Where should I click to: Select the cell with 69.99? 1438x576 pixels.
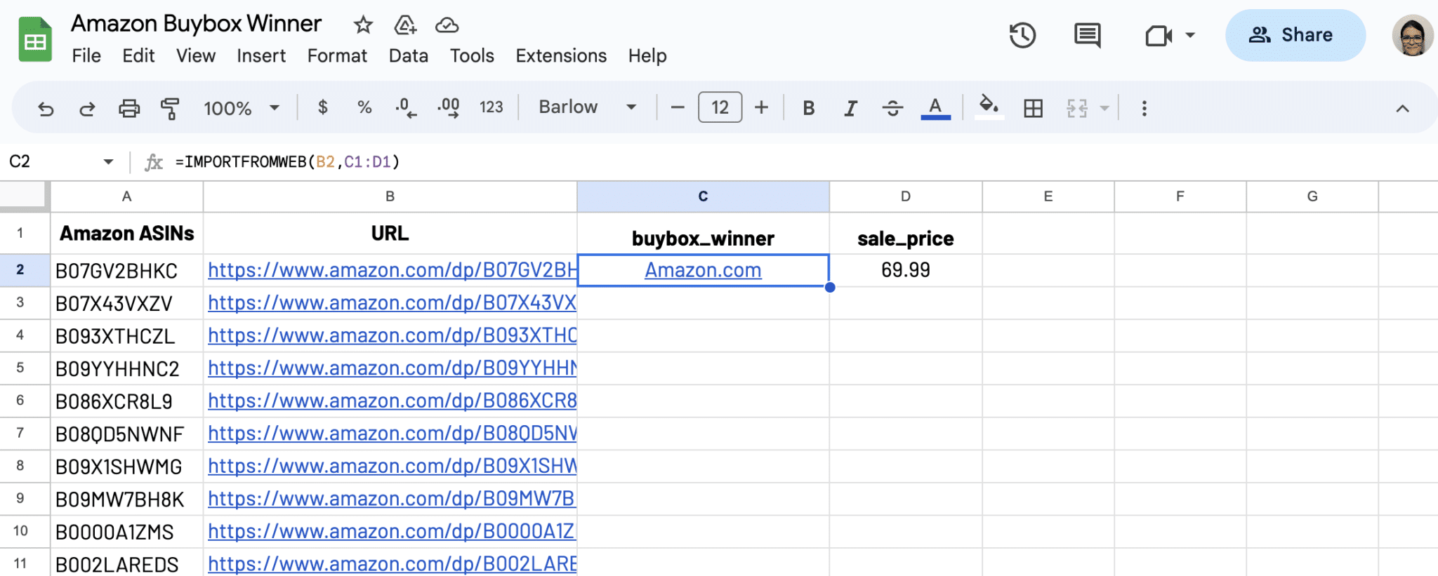tap(906, 270)
